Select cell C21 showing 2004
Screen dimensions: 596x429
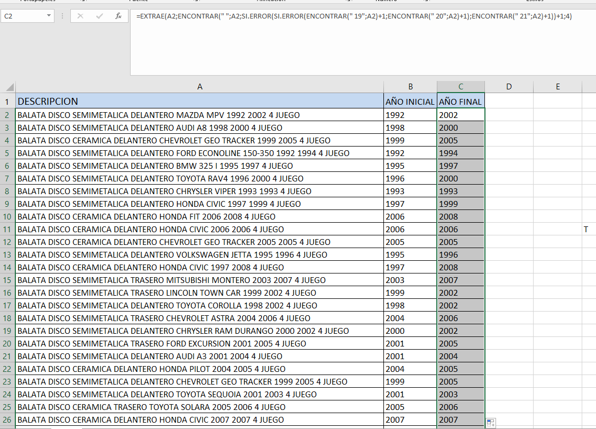pos(461,356)
